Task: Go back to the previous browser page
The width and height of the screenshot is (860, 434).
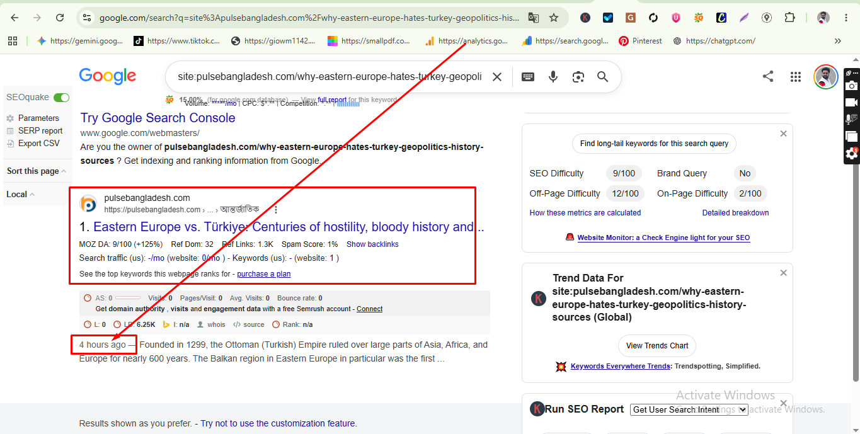Action: pos(14,18)
